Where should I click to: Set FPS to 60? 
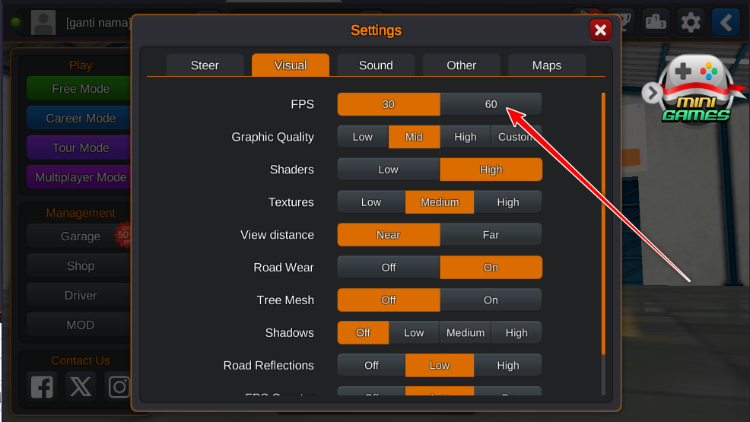(x=491, y=104)
